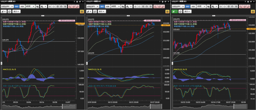This screenshot has width=256, height=110.
Task: Click the first pink order icon in 8時間 chart
Action: (69, 6)
